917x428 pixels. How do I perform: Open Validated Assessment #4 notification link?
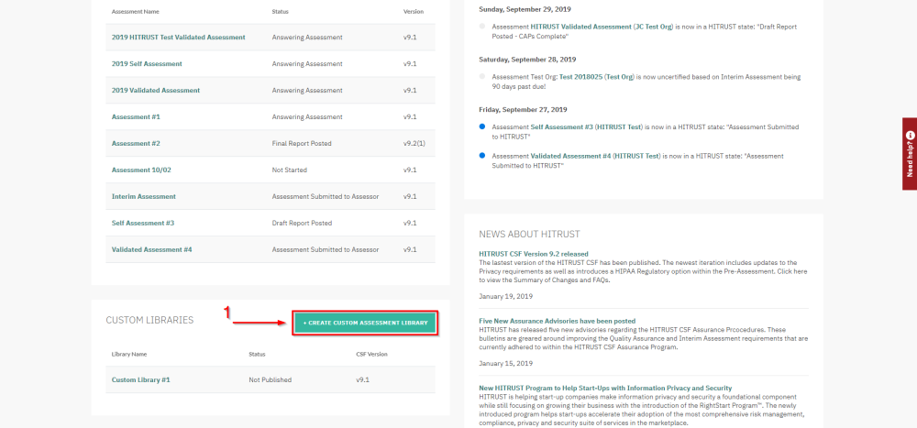point(570,156)
